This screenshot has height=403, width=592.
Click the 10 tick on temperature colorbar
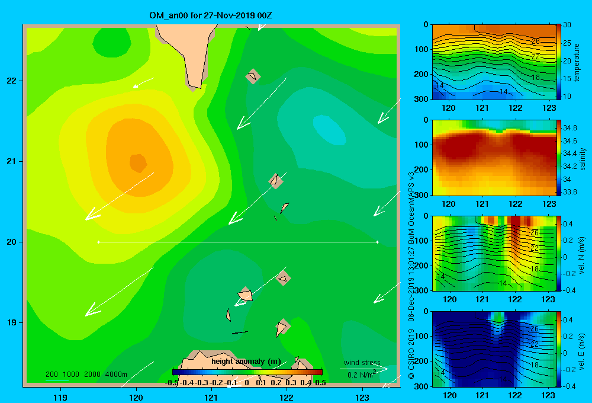[x=567, y=97]
